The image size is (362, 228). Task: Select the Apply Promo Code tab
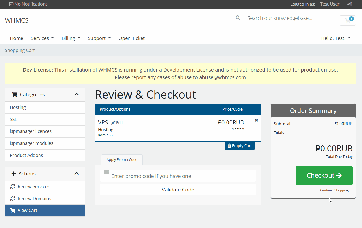(x=122, y=160)
